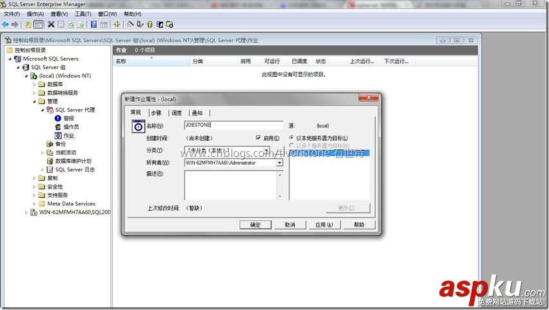Click description box scrollbar up arrow

click(x=280, y=174)
